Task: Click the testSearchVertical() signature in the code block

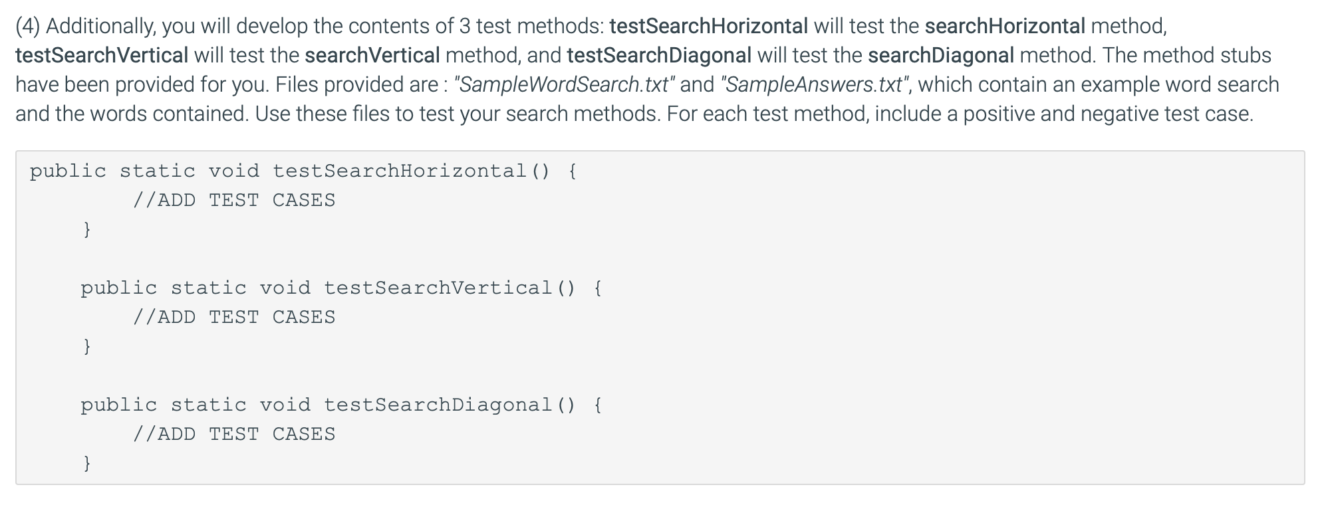Action: pyautogui.click(x=449, y=288)
